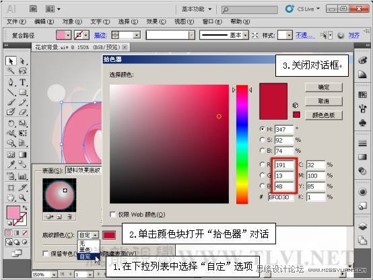Select the Artboard tool

[x=11, y=188]
